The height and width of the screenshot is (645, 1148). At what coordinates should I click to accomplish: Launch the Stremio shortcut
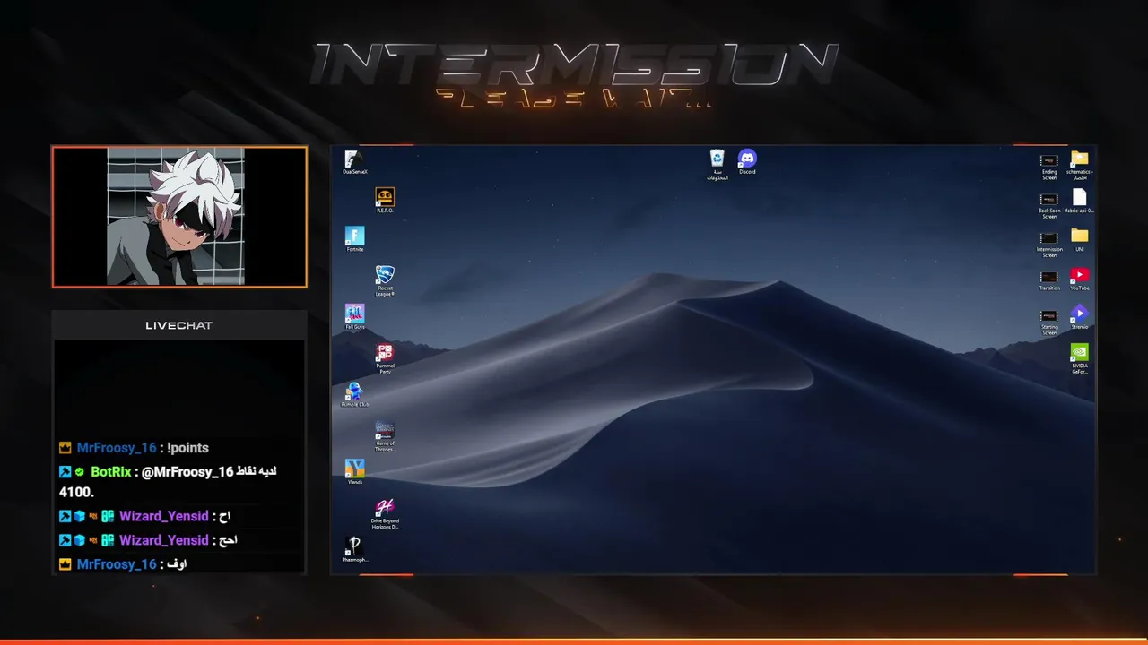click(1079, 317)
